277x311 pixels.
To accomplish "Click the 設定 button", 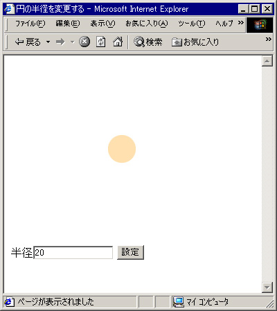I will pos(130,252).
